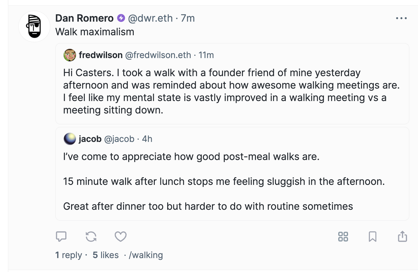Share the post via share icon

pos(402,236)
